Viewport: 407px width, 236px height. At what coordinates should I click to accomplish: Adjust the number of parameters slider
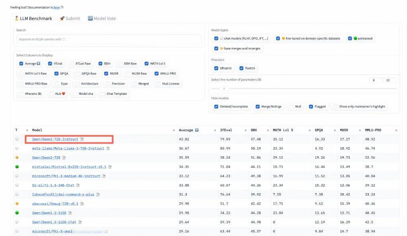(224, 88)
